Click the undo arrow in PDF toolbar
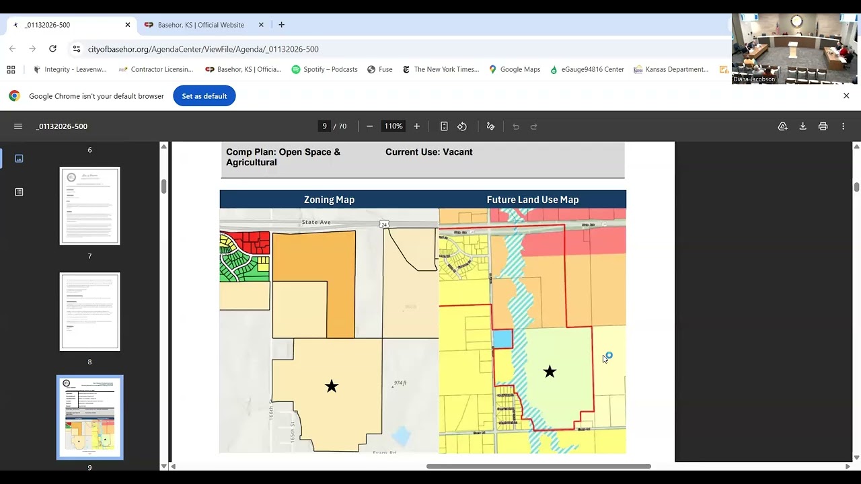 point(516,126)
